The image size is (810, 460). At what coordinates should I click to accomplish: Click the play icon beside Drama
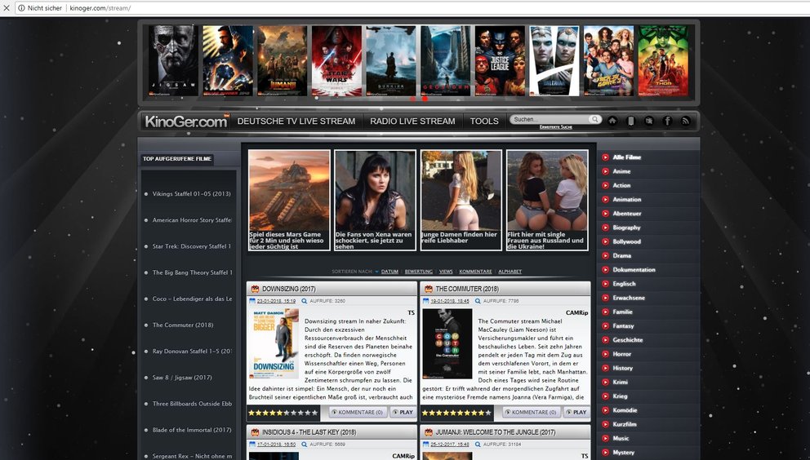(605, 255)
